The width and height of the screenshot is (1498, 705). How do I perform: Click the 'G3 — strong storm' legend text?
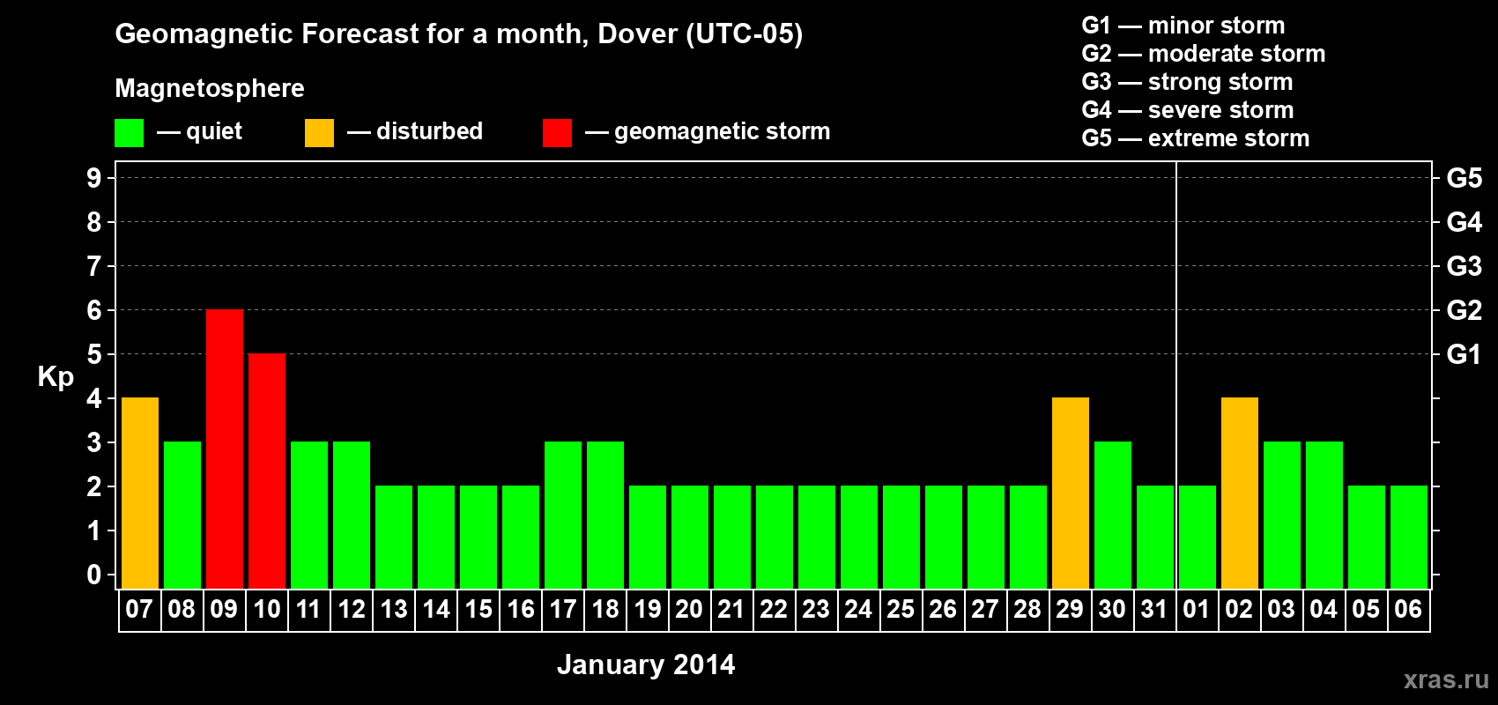(x=1188, y=82)
